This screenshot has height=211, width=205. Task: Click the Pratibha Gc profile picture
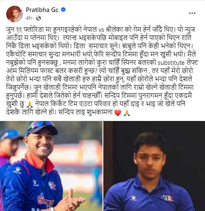pyautogui.click(x=14, y=14)
